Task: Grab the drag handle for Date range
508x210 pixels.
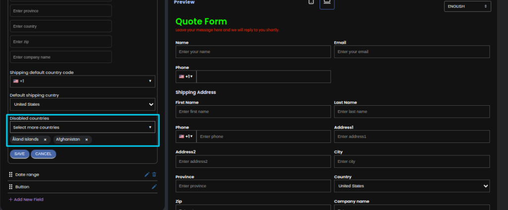Action: [10, 175]
